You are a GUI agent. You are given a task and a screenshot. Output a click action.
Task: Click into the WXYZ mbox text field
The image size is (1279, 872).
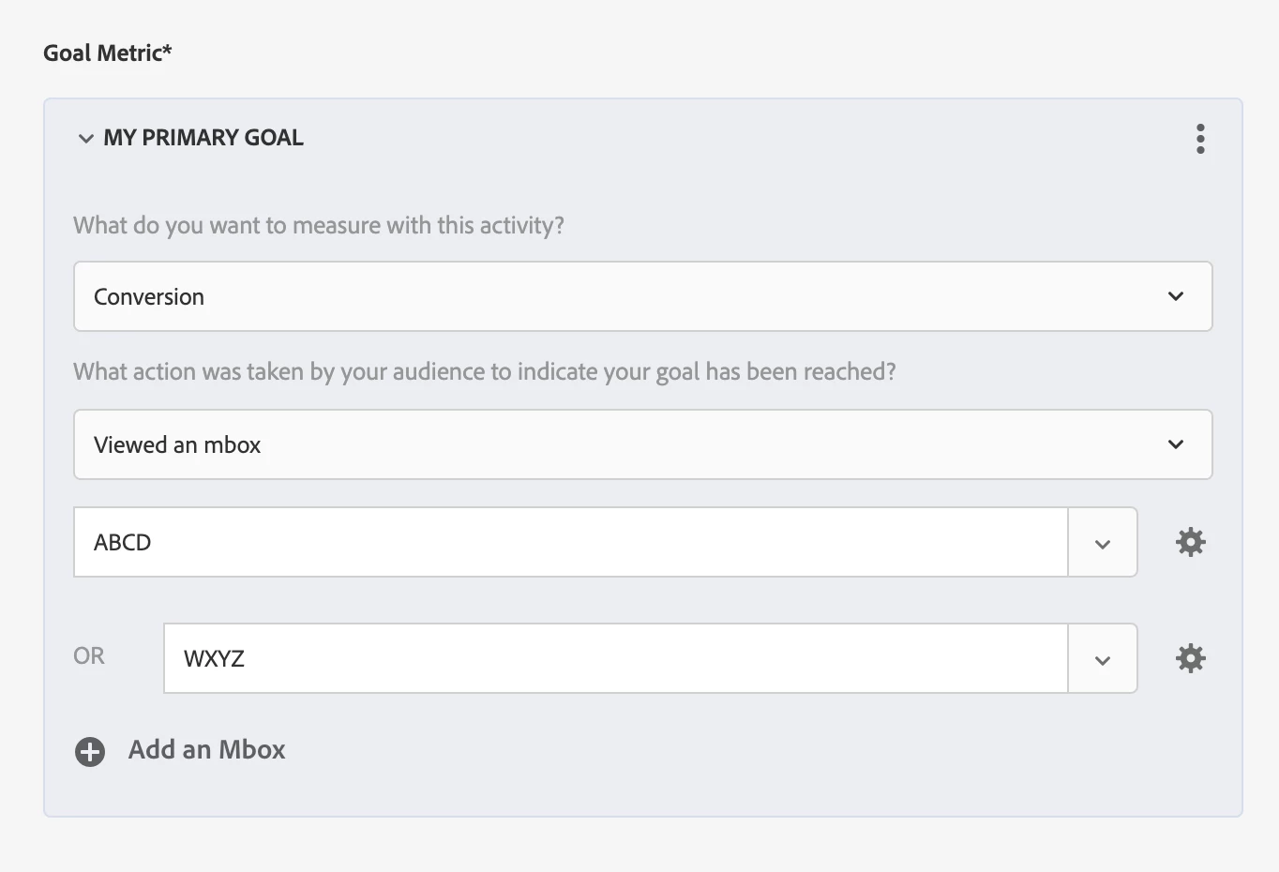615,658
